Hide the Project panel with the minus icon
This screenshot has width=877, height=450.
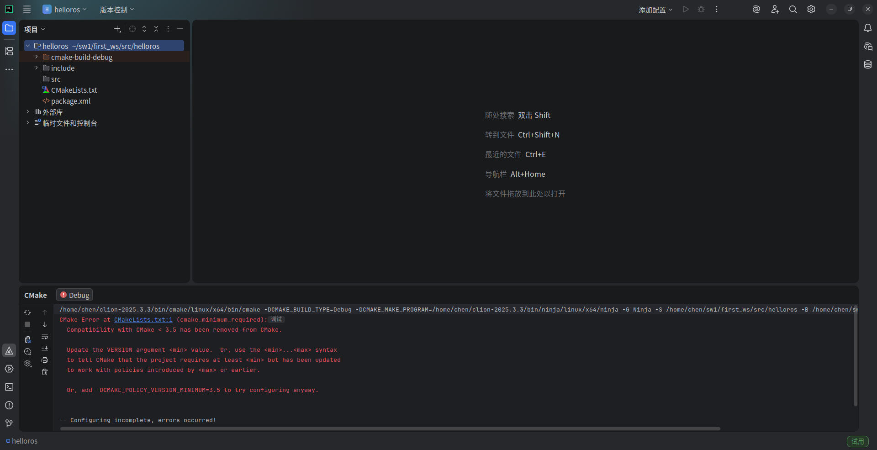pos(180,29)
